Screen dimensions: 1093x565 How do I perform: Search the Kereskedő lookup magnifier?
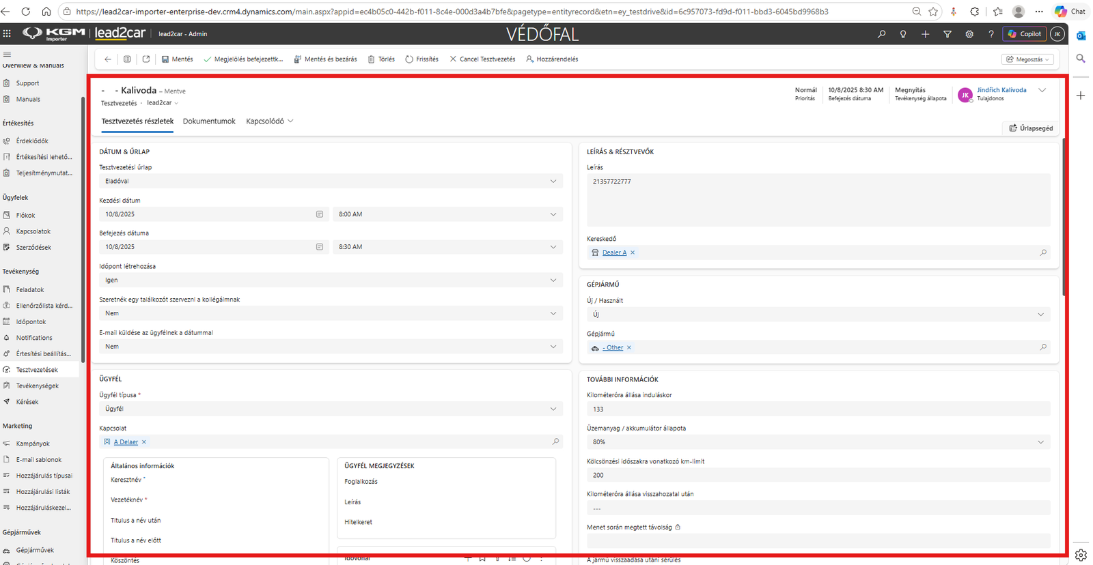point(1043,252)
